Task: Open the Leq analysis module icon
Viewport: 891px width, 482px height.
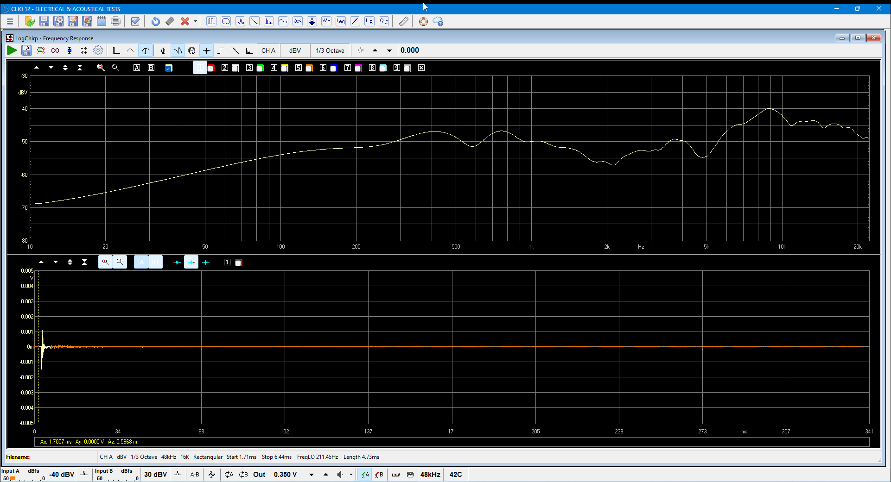Action: (341, 21)
